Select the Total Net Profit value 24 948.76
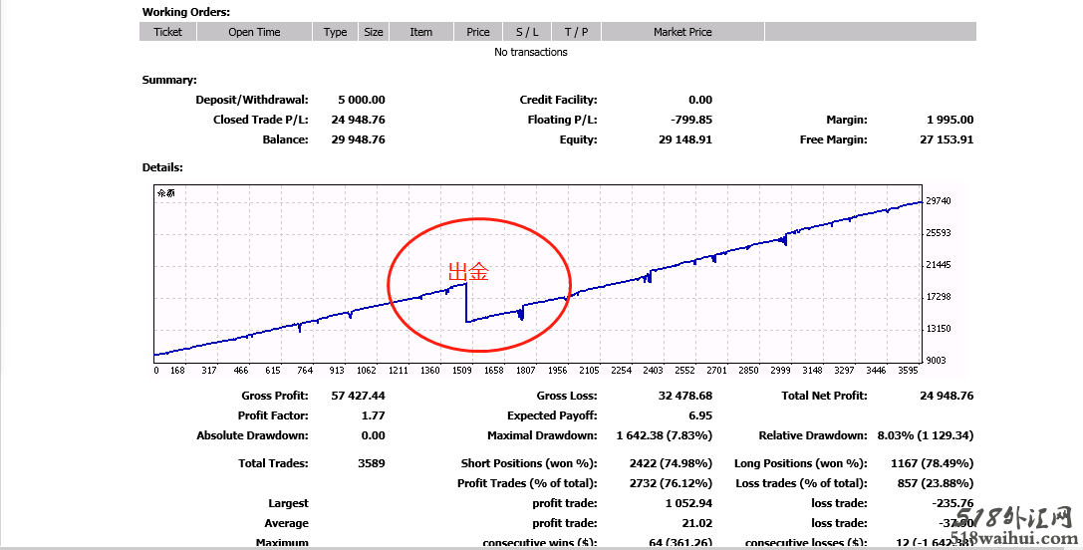1083x550 pixels. 947,396
